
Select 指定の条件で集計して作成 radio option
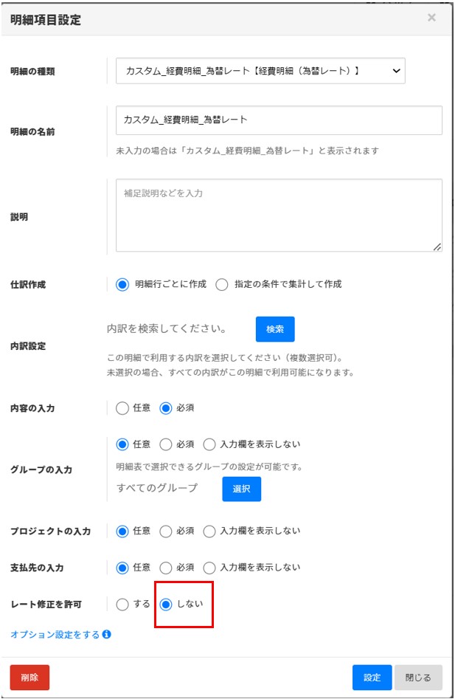click(x=222, y=284)
